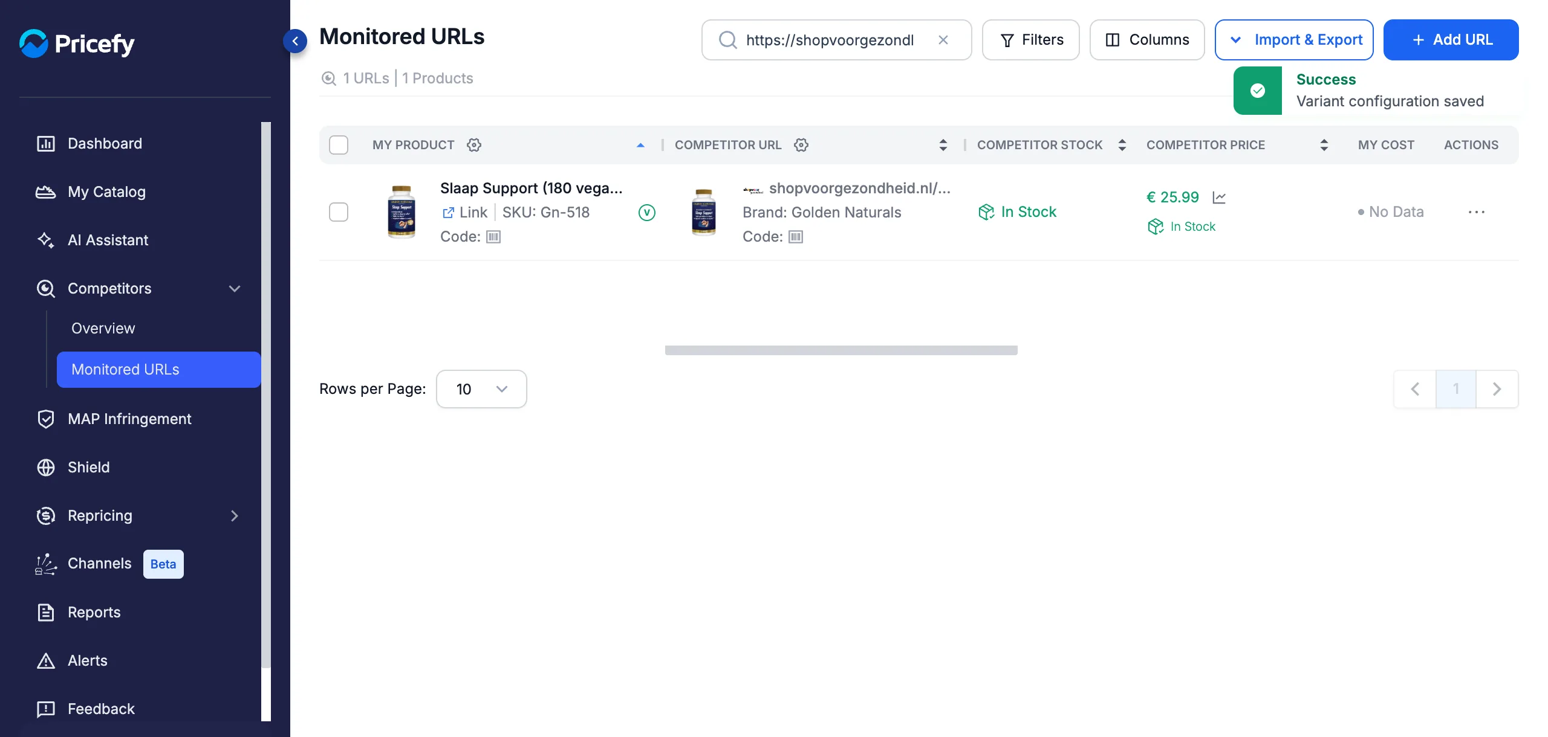Sort by Competitor URL column
1548x737 pixels.
[x=943, y=145]
